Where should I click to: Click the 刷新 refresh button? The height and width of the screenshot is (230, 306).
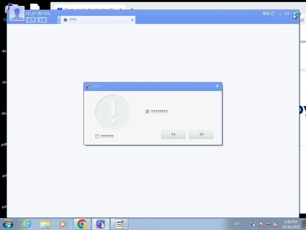pos(269,13)
